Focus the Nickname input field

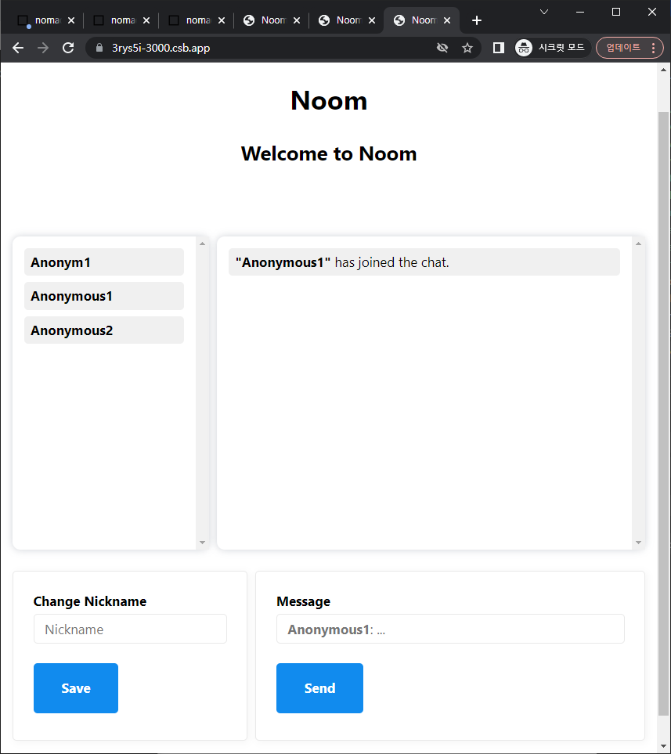[130, 630]
